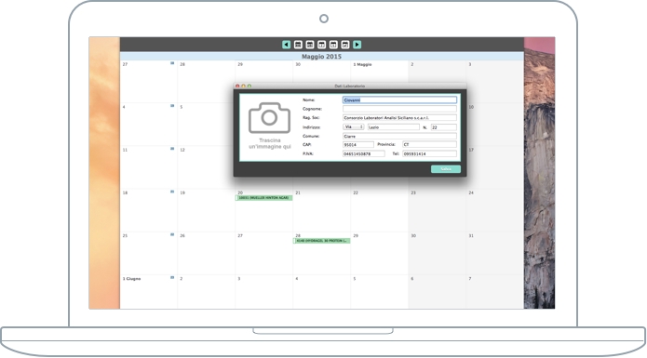Click the Comune field

[399, 136]
